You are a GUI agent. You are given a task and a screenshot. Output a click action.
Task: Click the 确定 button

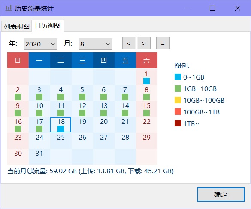(221, 194)
